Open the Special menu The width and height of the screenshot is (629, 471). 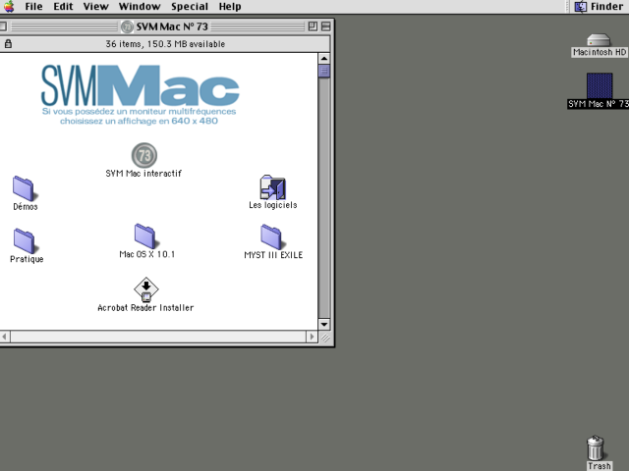point(190,7)
